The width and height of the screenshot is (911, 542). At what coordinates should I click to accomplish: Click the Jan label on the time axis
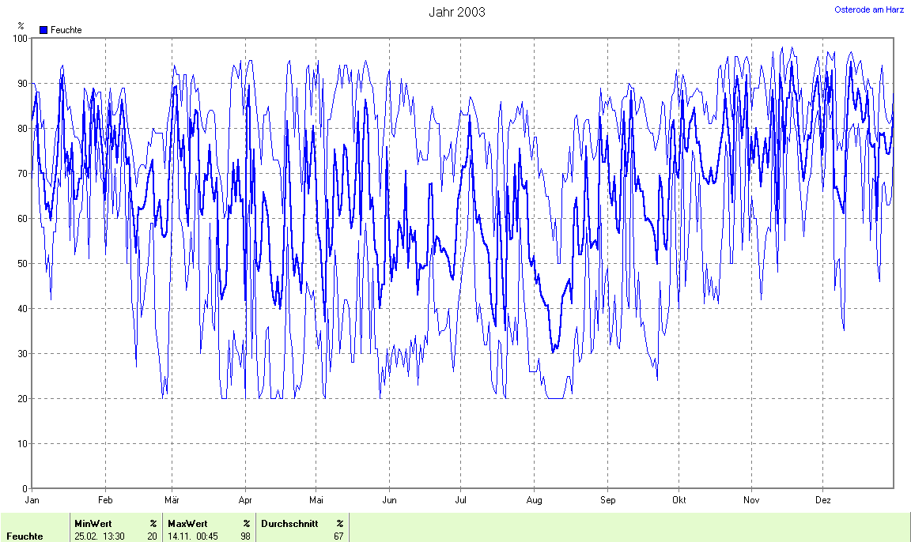click(32, 500)
